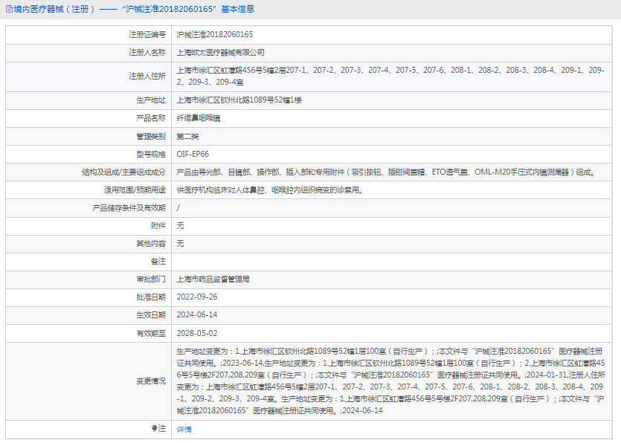621x443 pixels.
Task: Select the 批准日期 label
Action: (x=151, y=297)
